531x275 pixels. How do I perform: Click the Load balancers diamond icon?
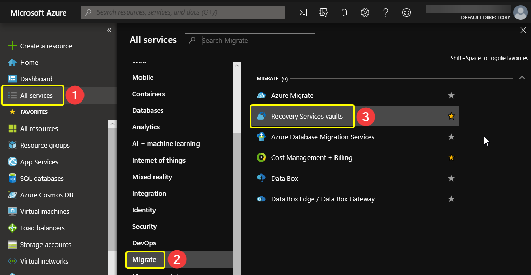pyautogui.click(x=12, y=228)
